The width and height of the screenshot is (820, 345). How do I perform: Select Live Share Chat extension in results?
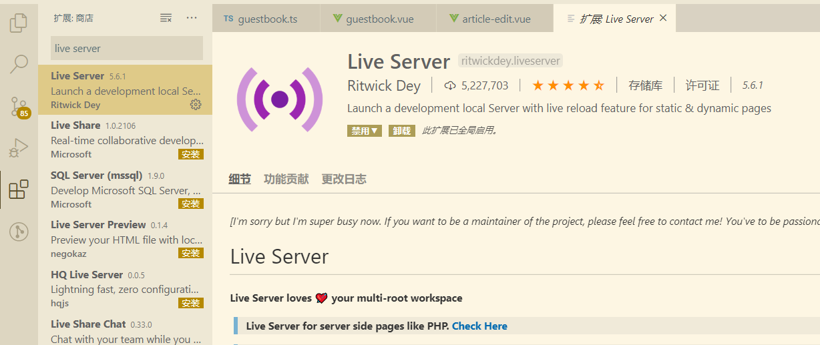click(126, 330)
